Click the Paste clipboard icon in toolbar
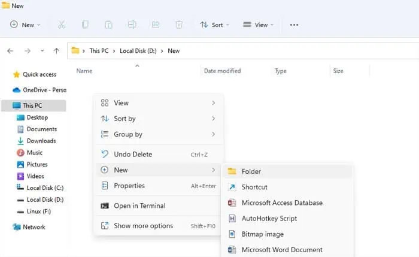 tap(108, 25)
